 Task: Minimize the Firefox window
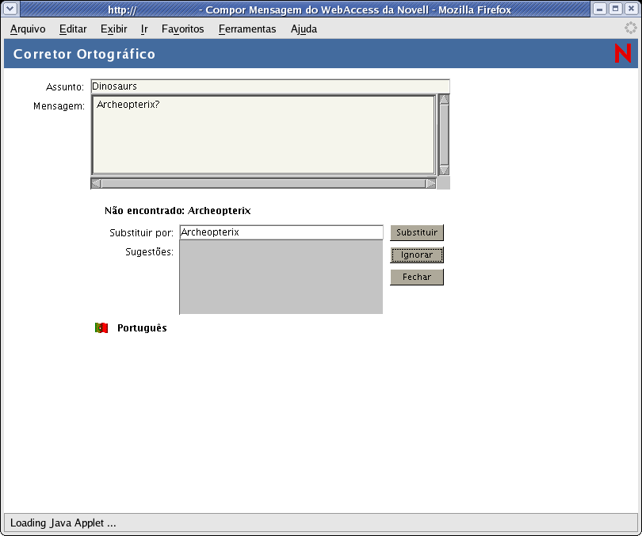click(600, 9)
